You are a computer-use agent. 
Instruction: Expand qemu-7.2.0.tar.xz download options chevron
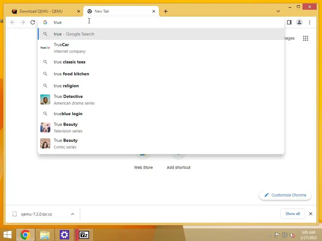[x=73, y=214]
